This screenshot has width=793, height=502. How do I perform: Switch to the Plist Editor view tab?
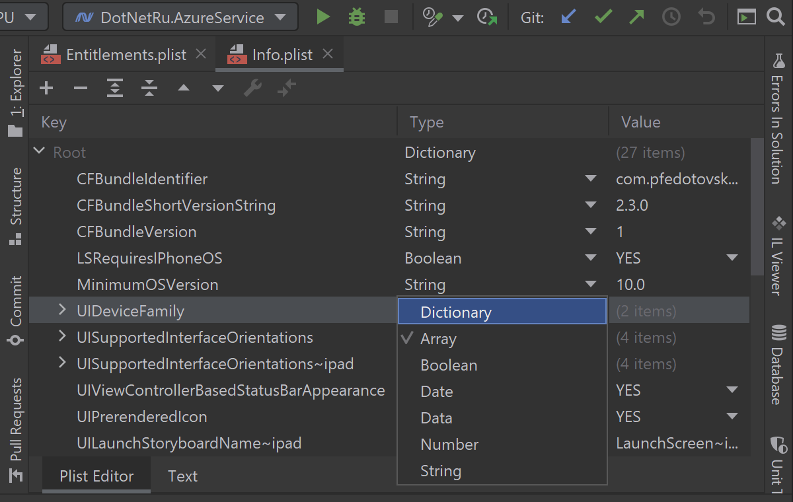(96, 476)
